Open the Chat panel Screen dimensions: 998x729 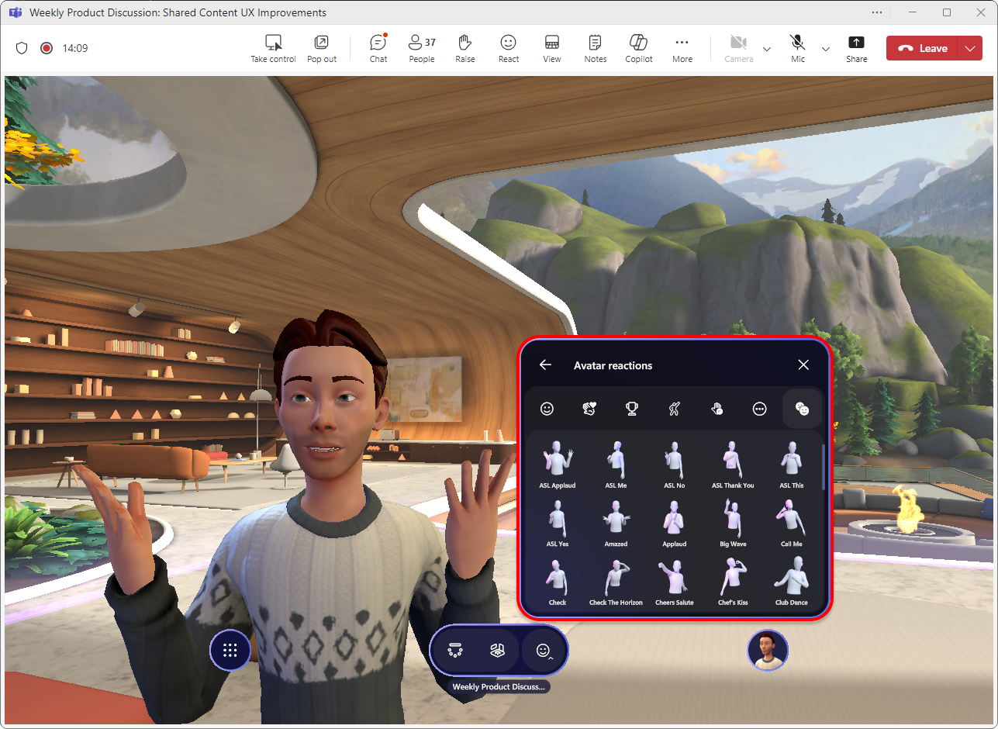point(378,47)
